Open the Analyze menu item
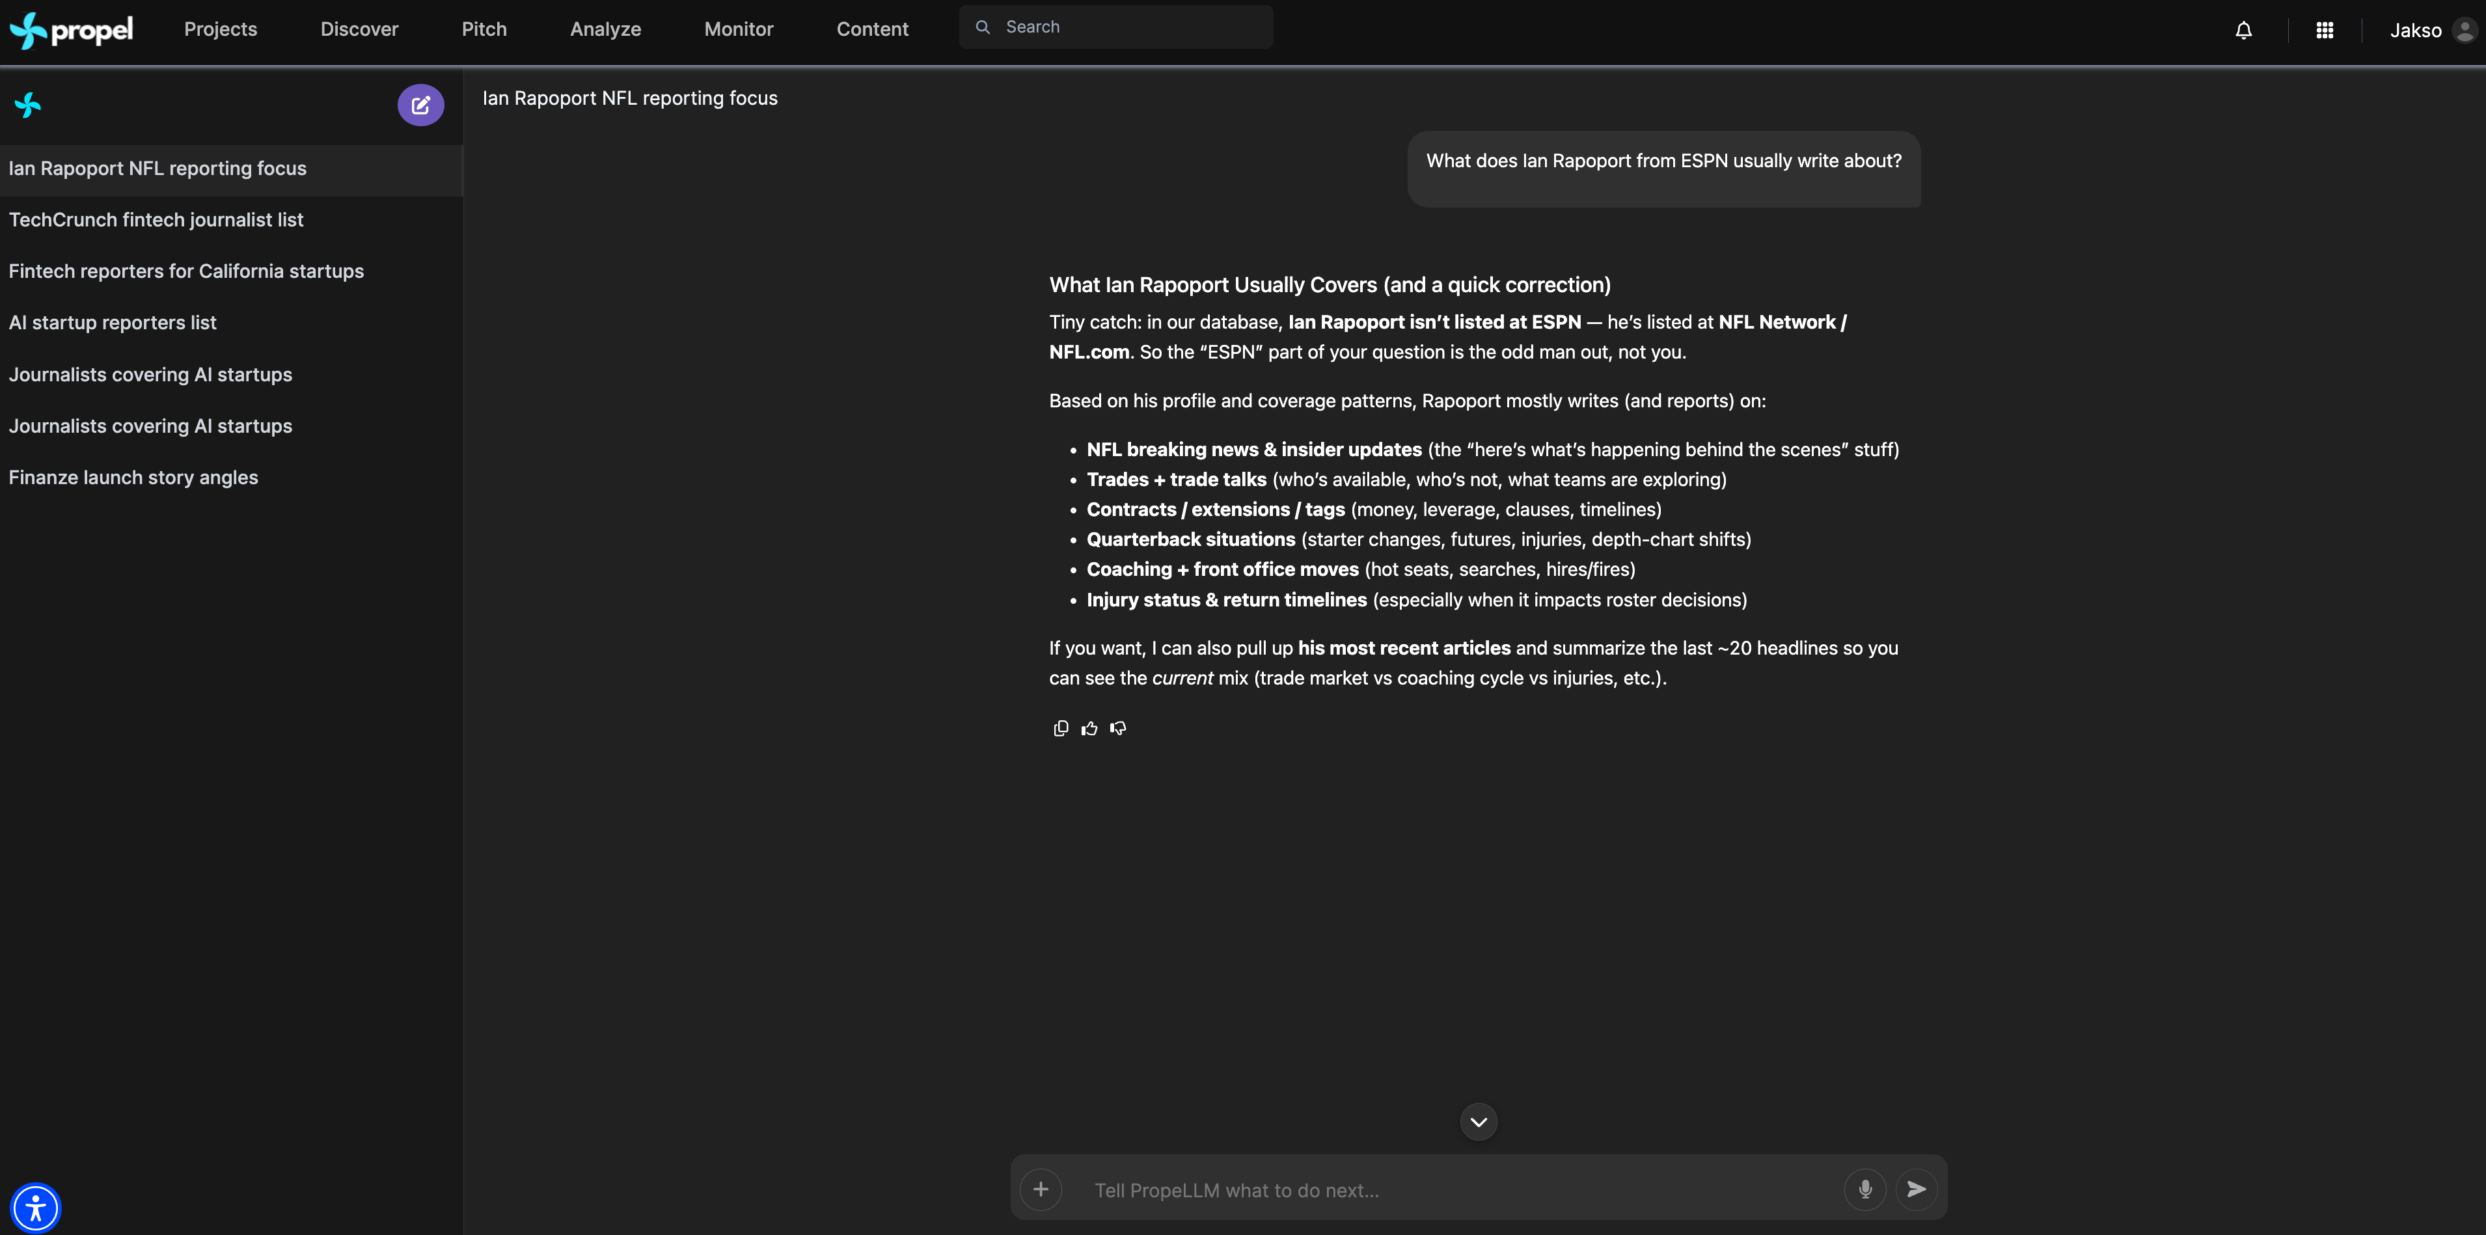The height and width of the screenshot is (1235, 2486). pos(605,29)
